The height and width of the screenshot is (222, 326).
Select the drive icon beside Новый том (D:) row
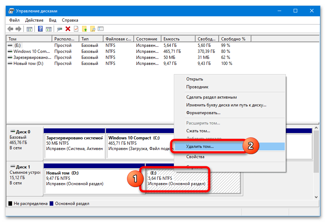[x=10, y=63]
